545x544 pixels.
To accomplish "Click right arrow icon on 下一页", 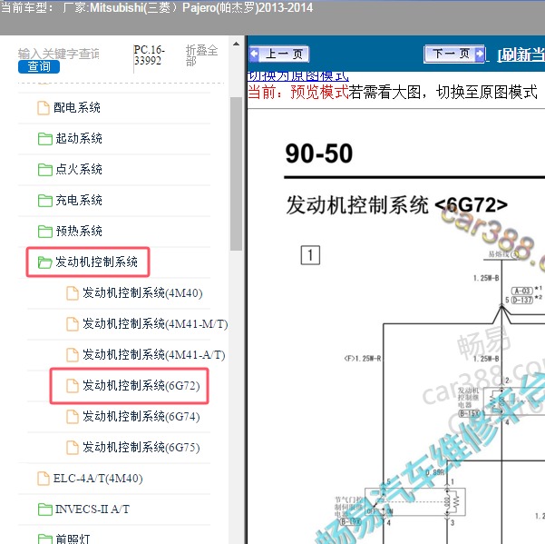I will click(480, 54).
